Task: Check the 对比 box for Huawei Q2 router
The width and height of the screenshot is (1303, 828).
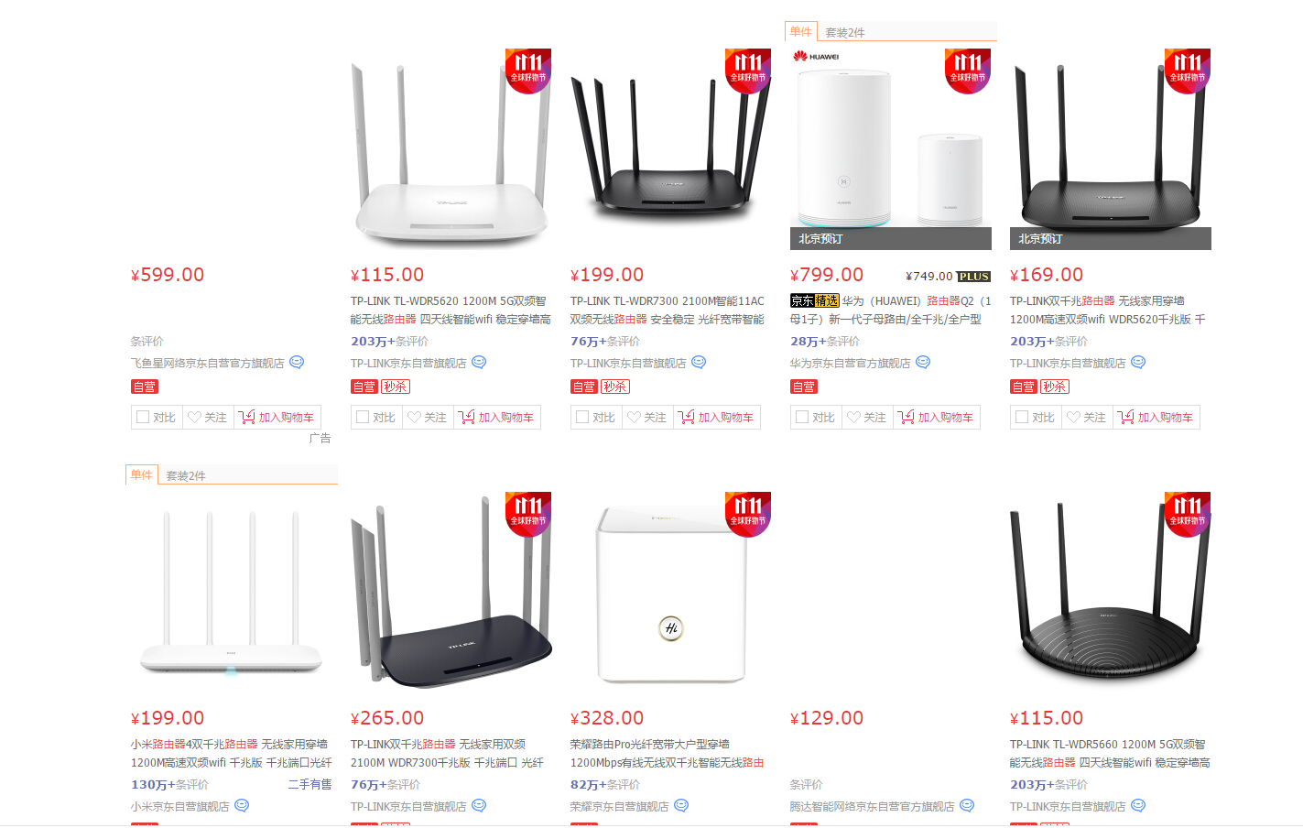Action: click(802, 418)
